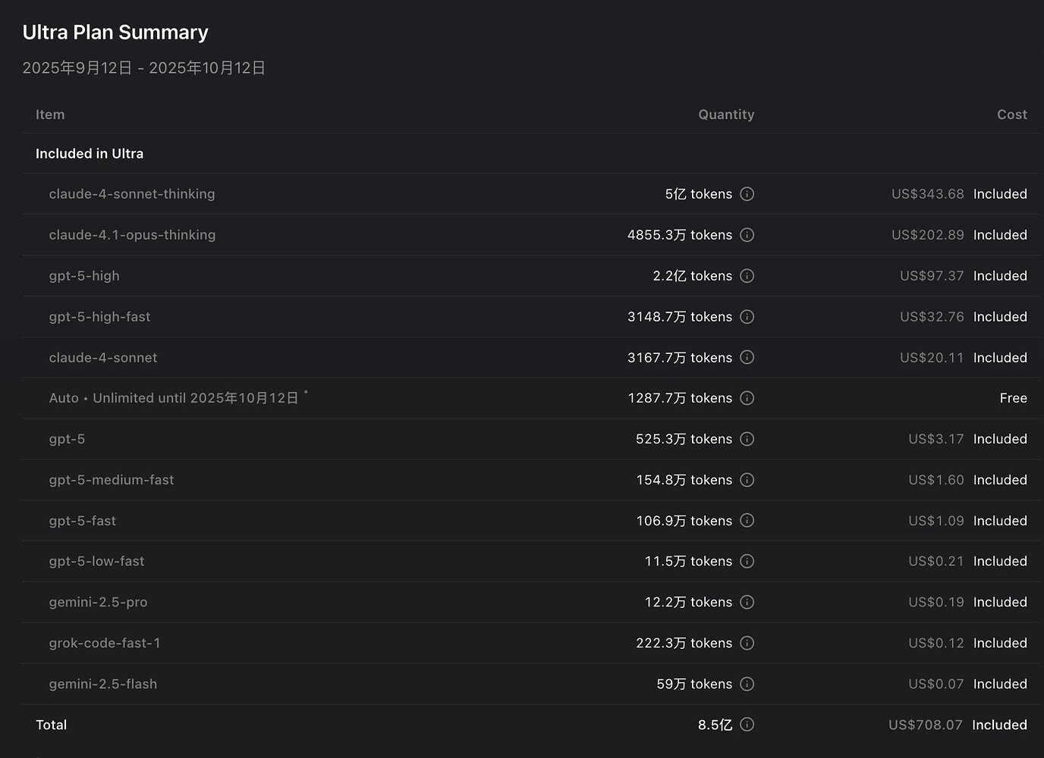Click the gpt-5-high-fast model name
This screenshot has width=1044, height=758.
[99, 317]
